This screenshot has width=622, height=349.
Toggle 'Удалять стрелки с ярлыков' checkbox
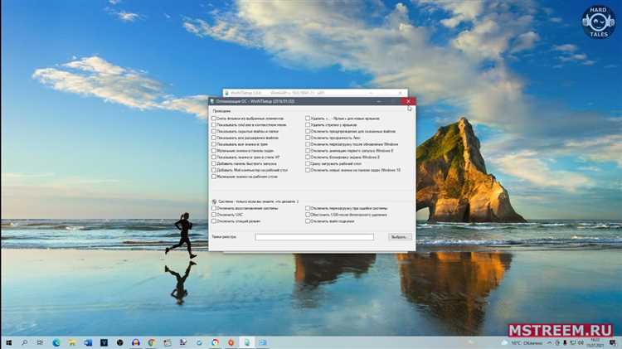coord(309,125)
